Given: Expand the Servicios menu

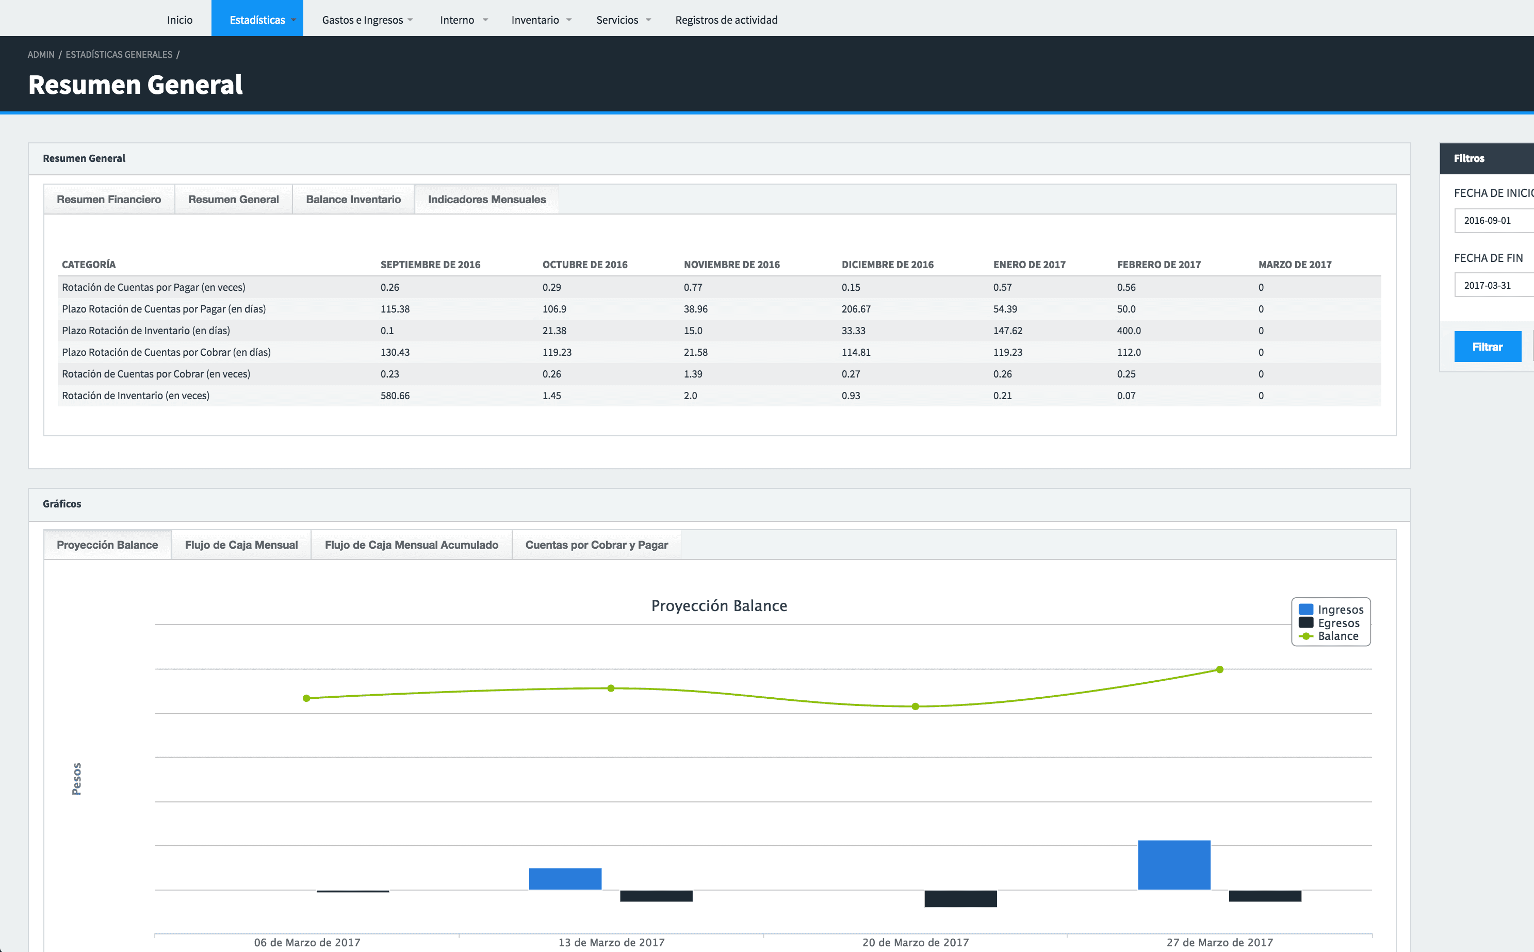Looking at the screenshot, I should coord(624,20).
